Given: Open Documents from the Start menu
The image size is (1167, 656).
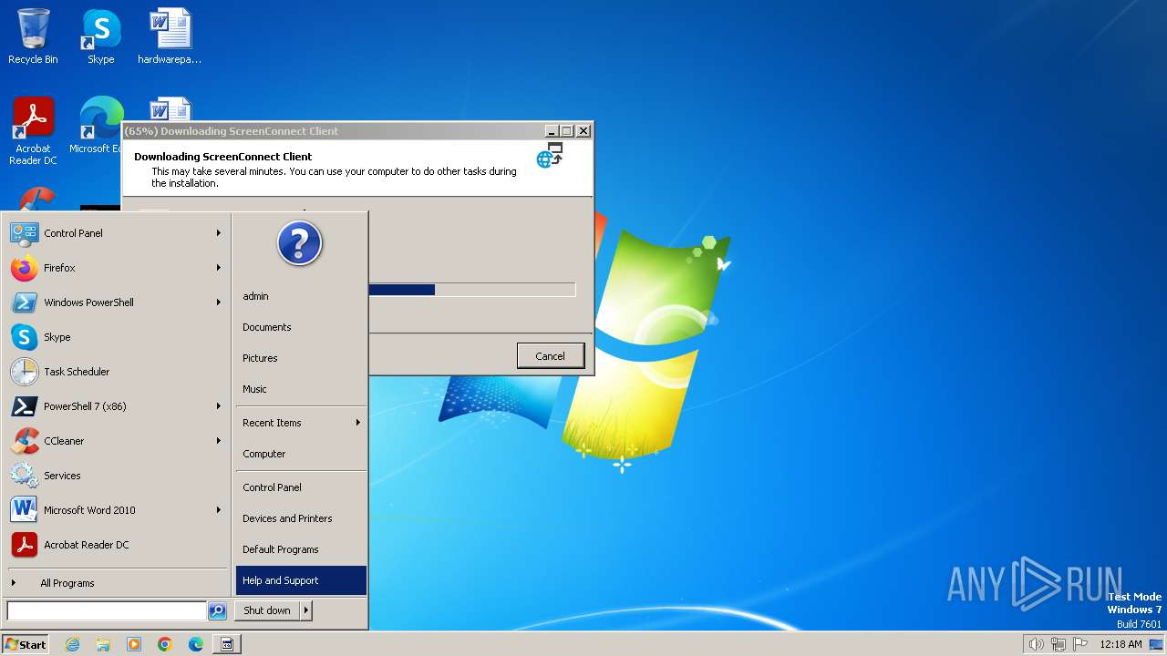Looking at the screenshot, I should click(301, 327).
